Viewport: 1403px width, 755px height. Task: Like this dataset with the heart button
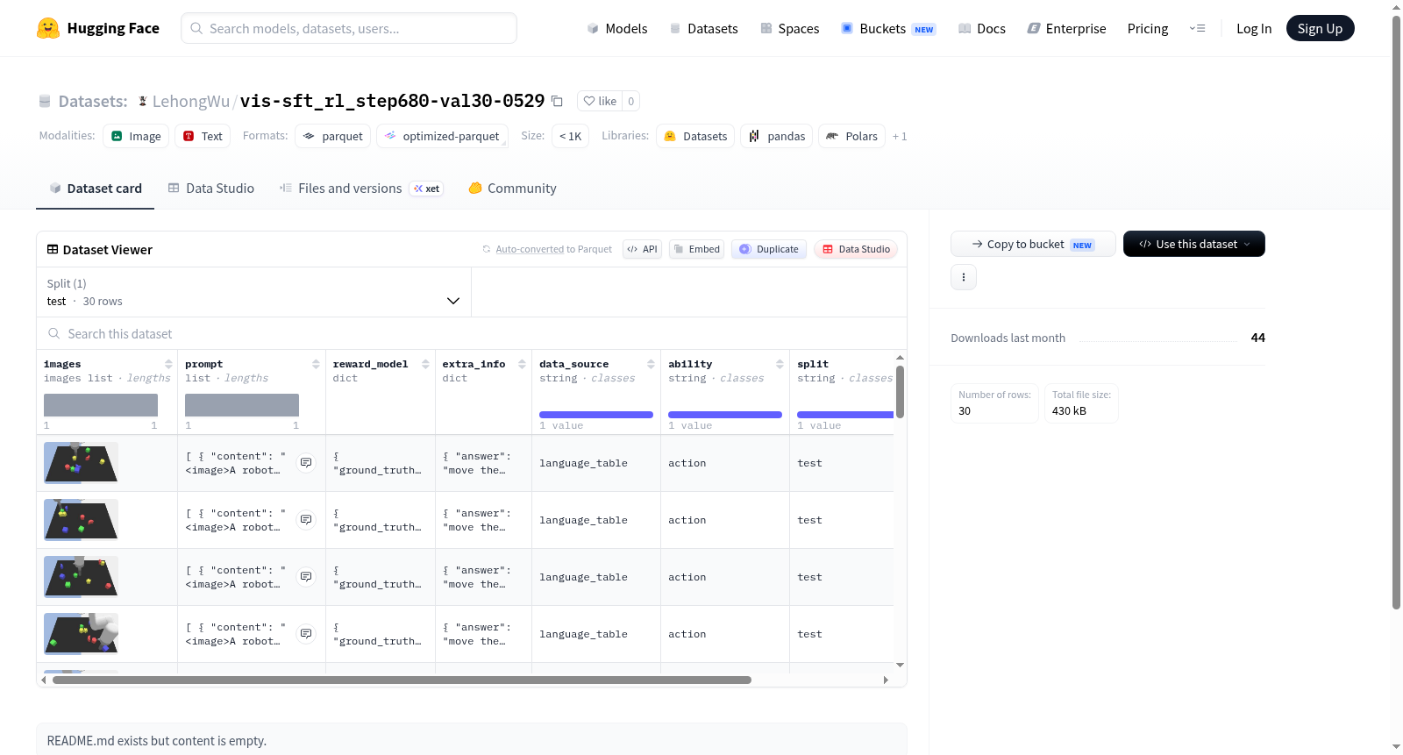click(601, 101)
